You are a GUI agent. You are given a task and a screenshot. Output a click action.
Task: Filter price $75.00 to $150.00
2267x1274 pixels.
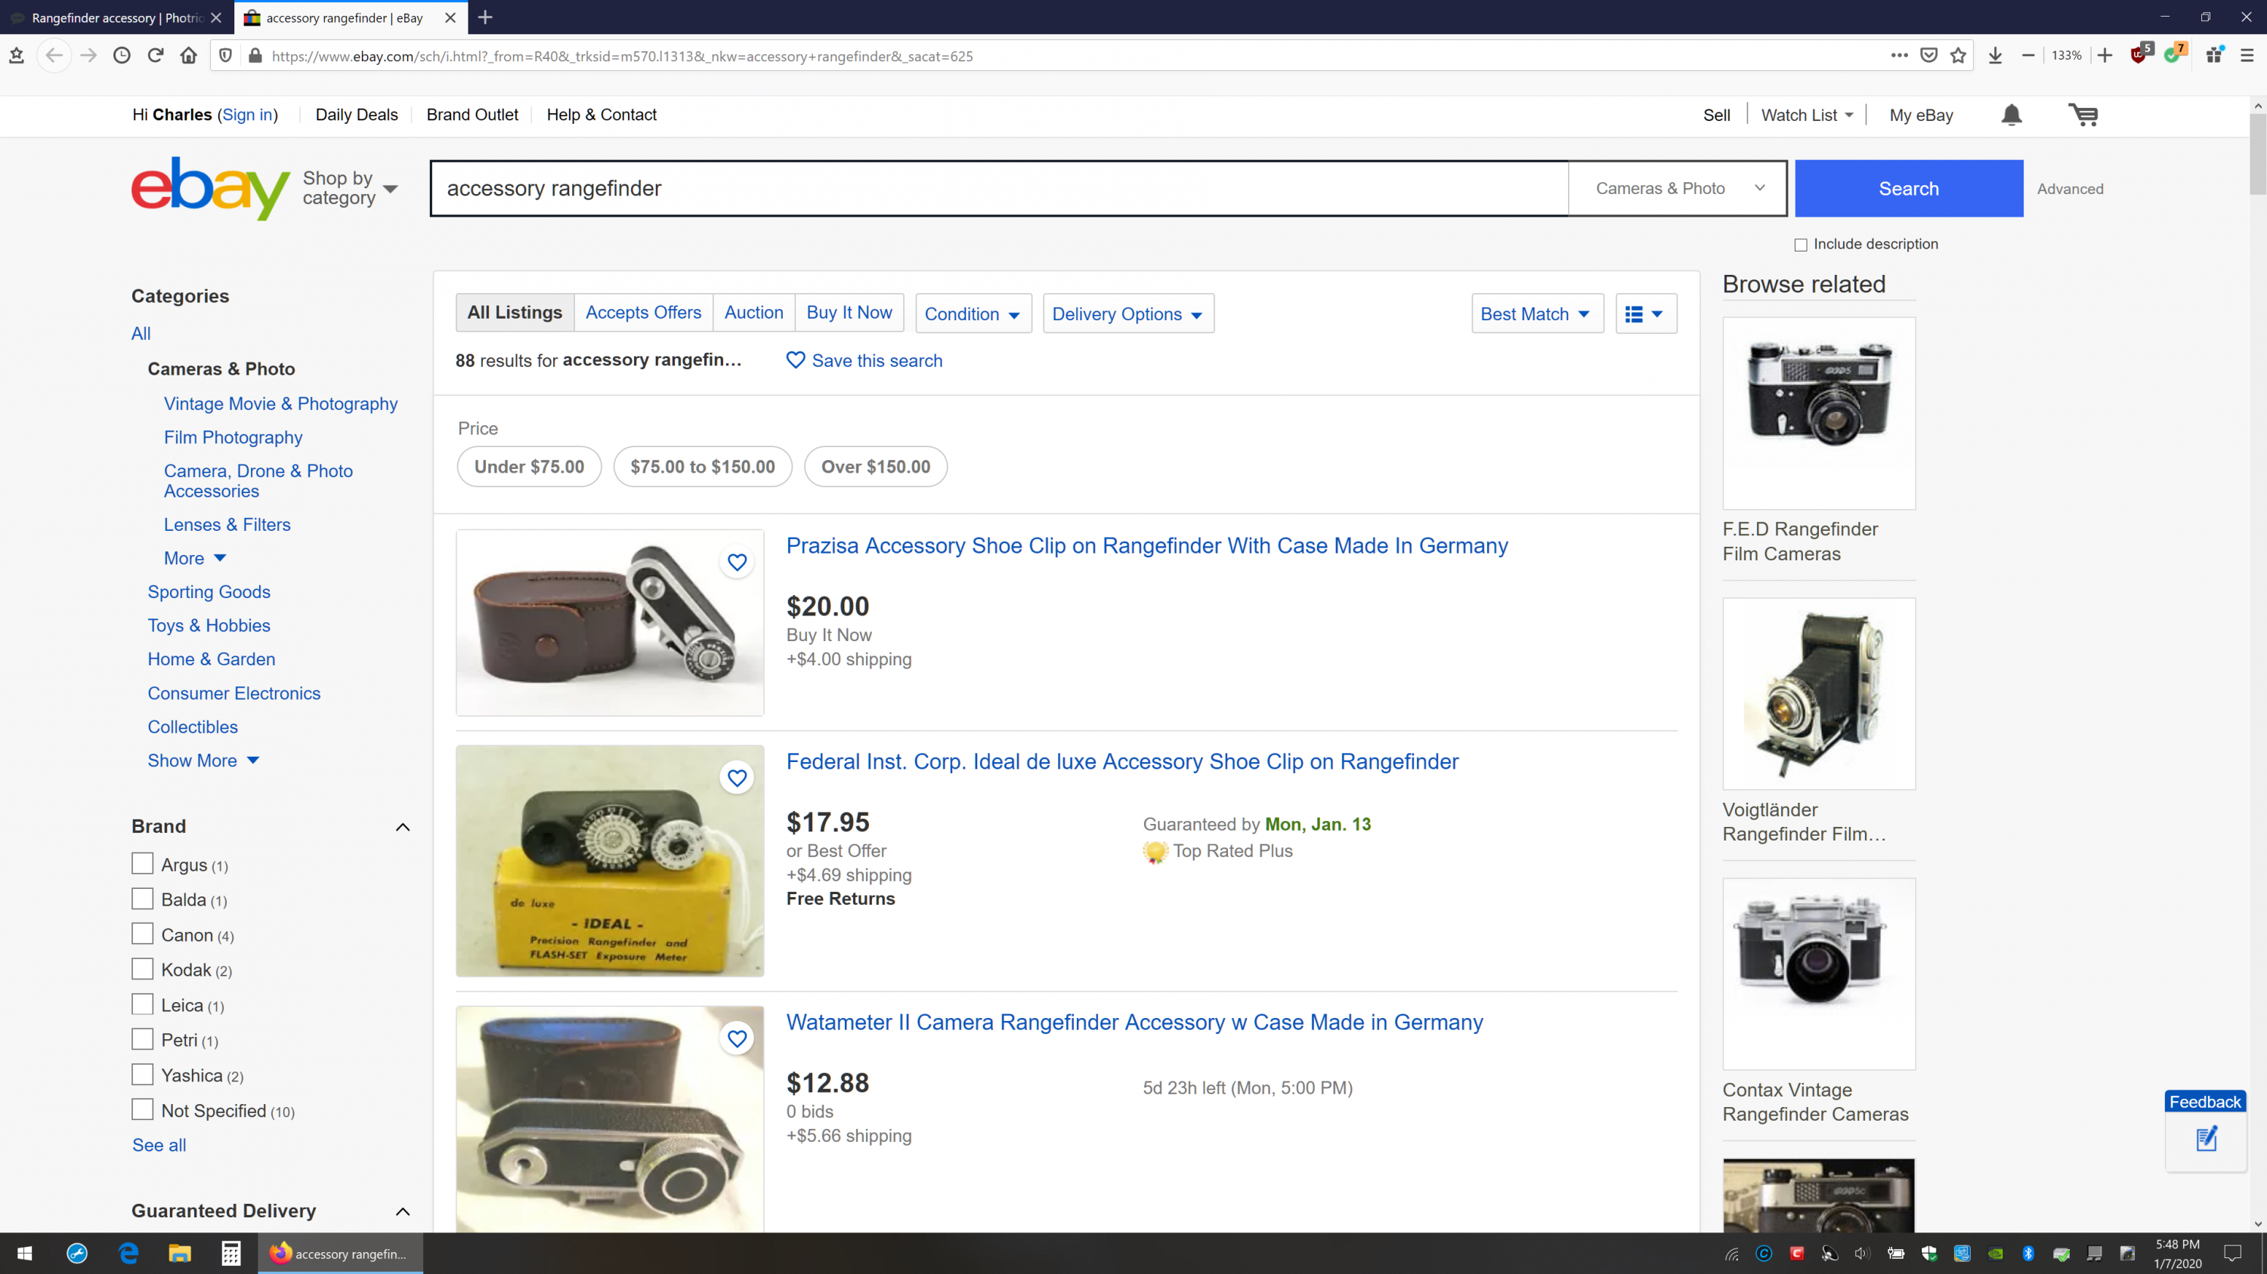point(702,467)
